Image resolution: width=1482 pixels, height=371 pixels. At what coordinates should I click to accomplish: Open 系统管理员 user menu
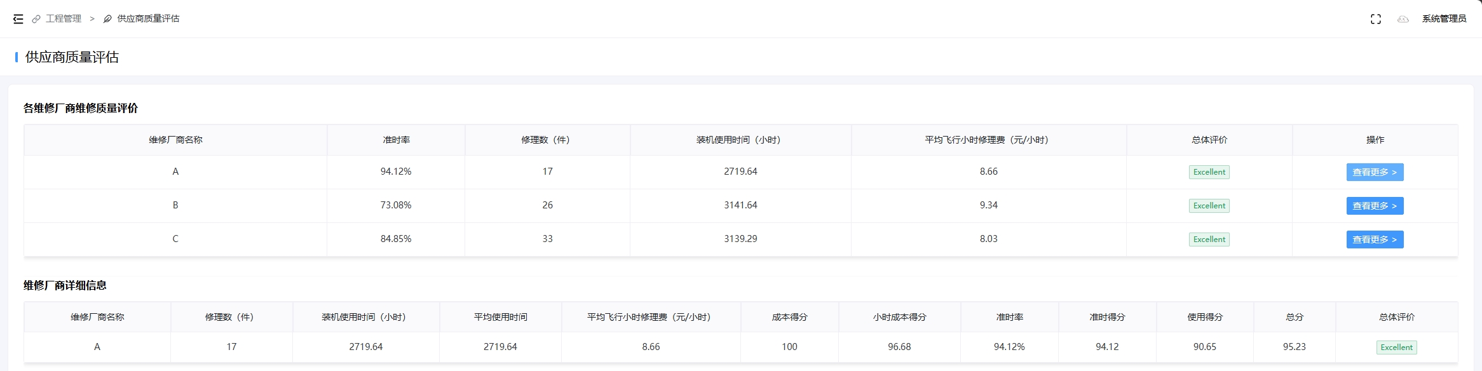(x=1444, y=19)
